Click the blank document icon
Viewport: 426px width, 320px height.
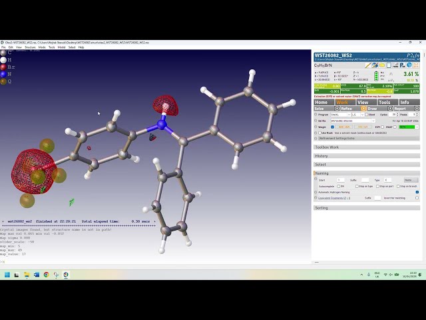[x=389, y=65]
